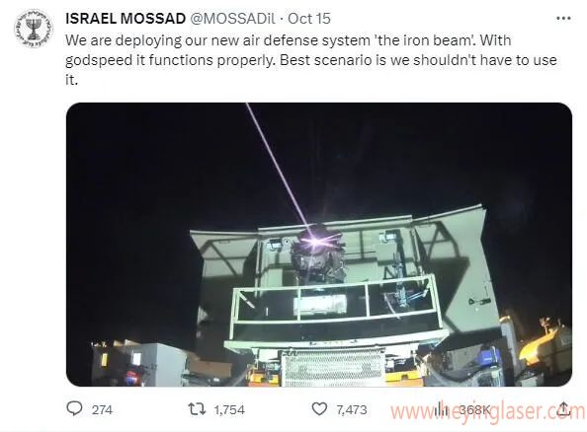Screen dimensions: 587x432
Task: Open the @MOSSADil handle link
Action: 233,19
